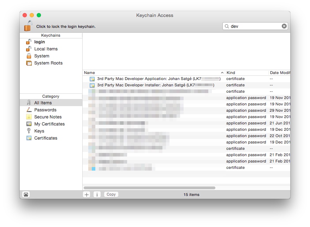The width and height of the screenshot is (310, 227).
Task: Select the System Roots keychain
Action: (x=48, y=63)
